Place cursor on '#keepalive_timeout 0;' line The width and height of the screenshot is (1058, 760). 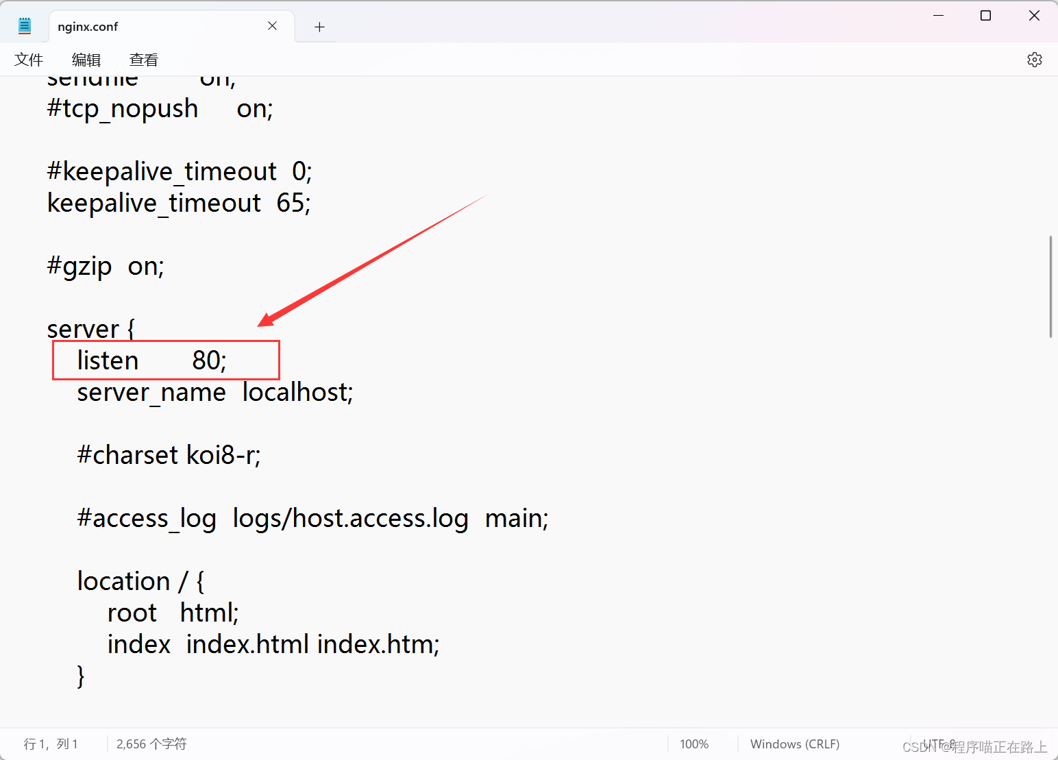[180, 172]
